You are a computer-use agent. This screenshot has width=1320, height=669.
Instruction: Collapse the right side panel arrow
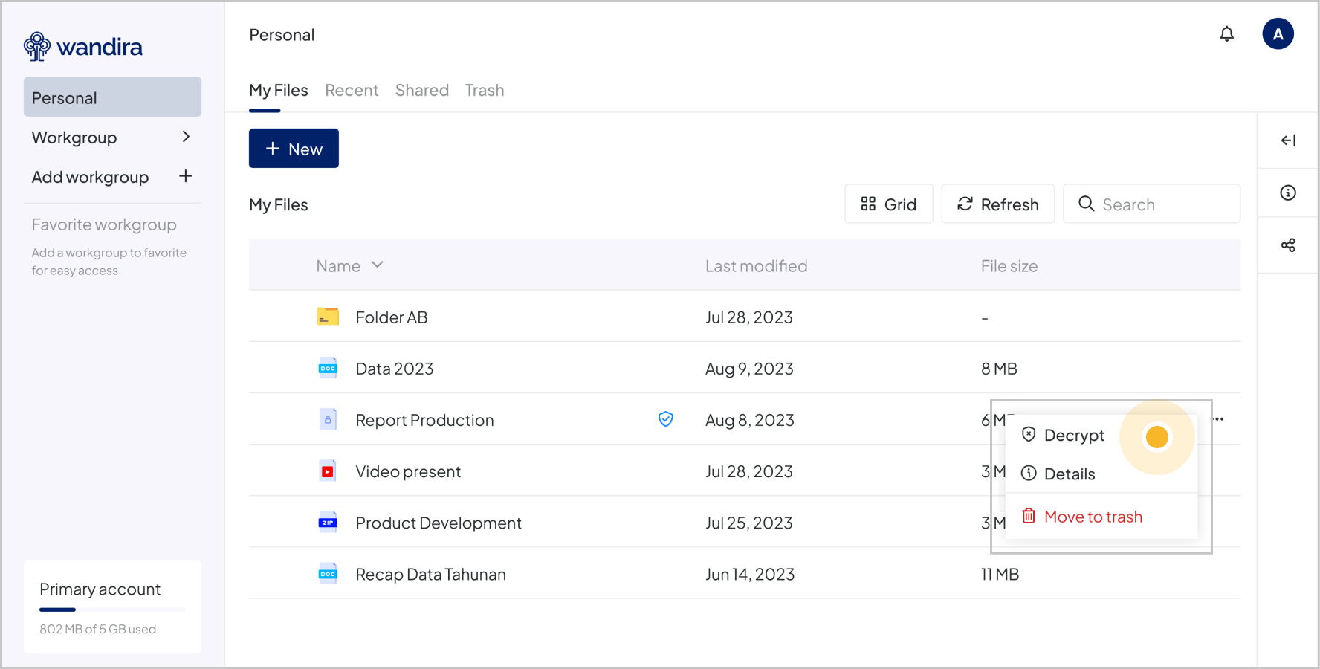[1288, 140]
